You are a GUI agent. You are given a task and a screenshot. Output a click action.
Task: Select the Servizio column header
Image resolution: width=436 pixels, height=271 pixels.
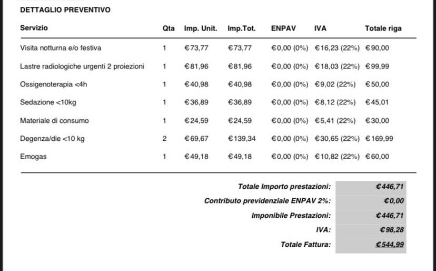(x=34, y=28)
